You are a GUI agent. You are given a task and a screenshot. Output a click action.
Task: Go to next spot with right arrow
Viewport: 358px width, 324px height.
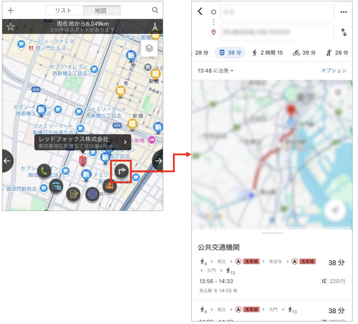[x=158, y=161]
